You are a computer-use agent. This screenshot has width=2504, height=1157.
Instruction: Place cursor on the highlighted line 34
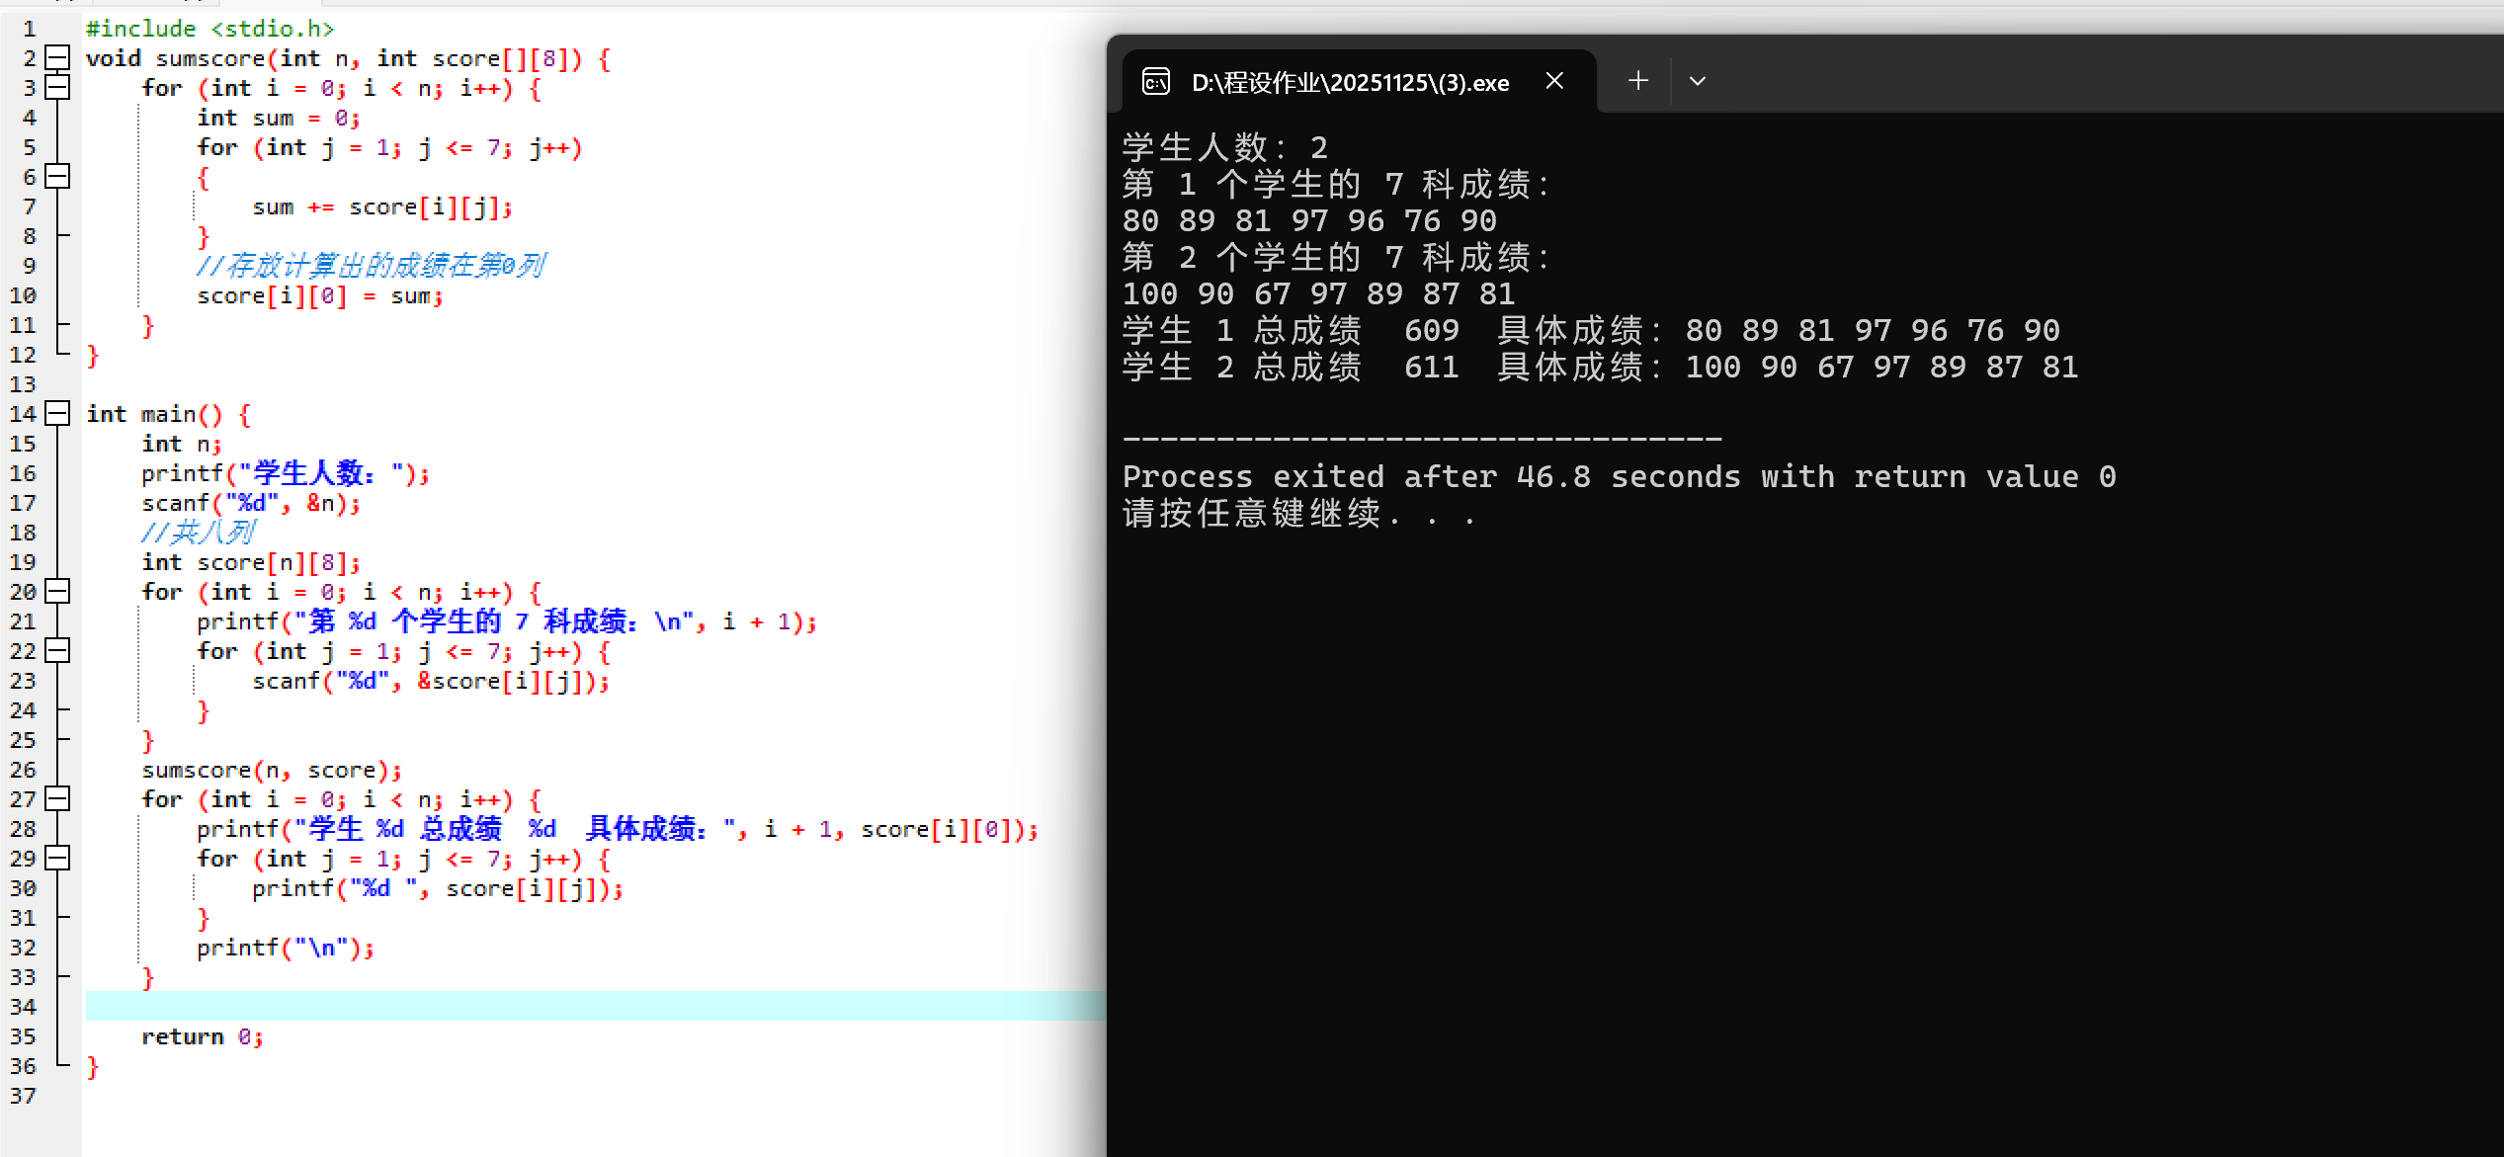[395, 1006]
